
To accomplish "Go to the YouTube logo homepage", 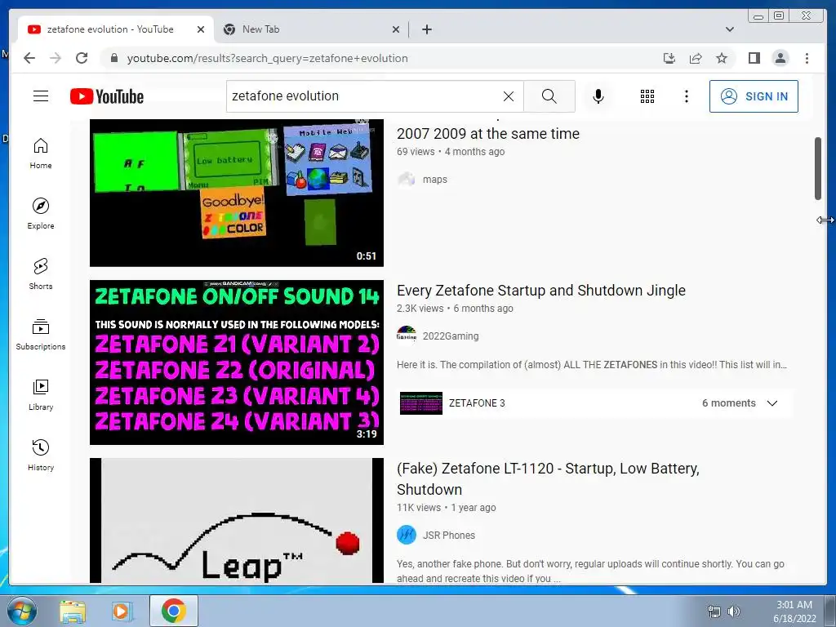I will [107, 96].
